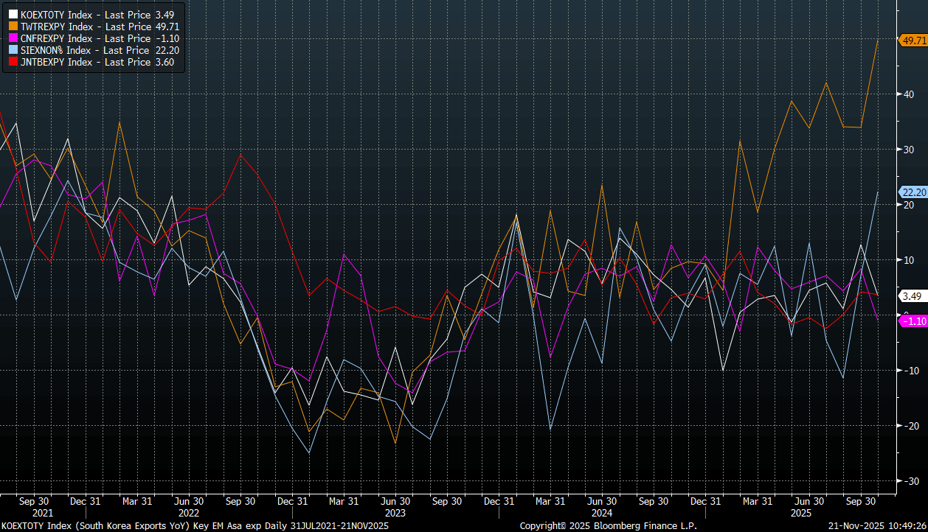This screenshot has height=532, width=928.
Task: Click the orange TWTREXPY legend swatch
Action: [13, 27]
